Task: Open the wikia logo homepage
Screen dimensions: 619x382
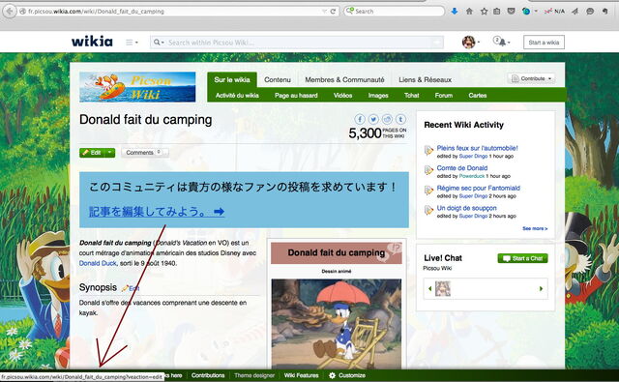Action: pos(92,41)
